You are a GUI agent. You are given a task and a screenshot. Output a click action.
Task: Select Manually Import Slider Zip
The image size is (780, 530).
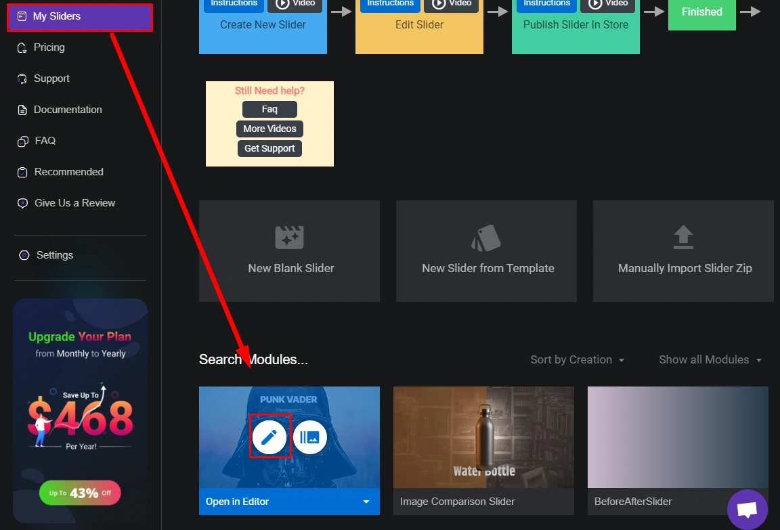683,251
